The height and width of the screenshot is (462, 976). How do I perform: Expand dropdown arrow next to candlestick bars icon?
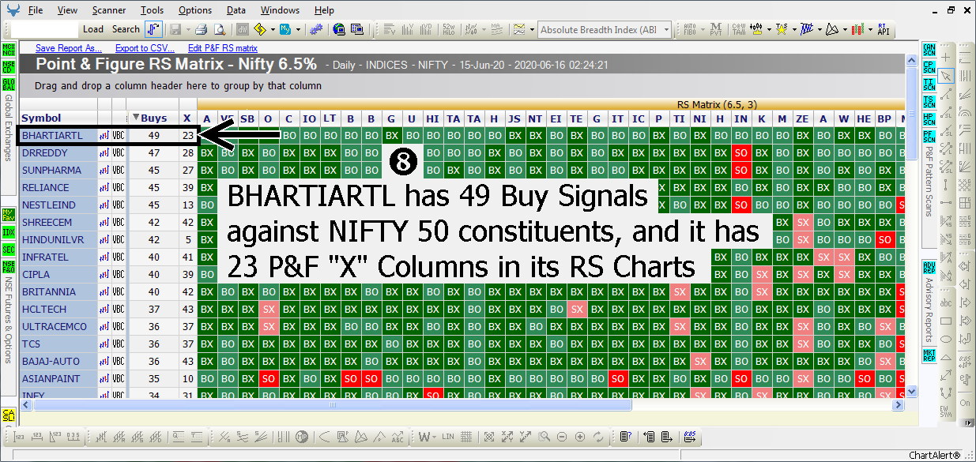[x=870, y=30]
